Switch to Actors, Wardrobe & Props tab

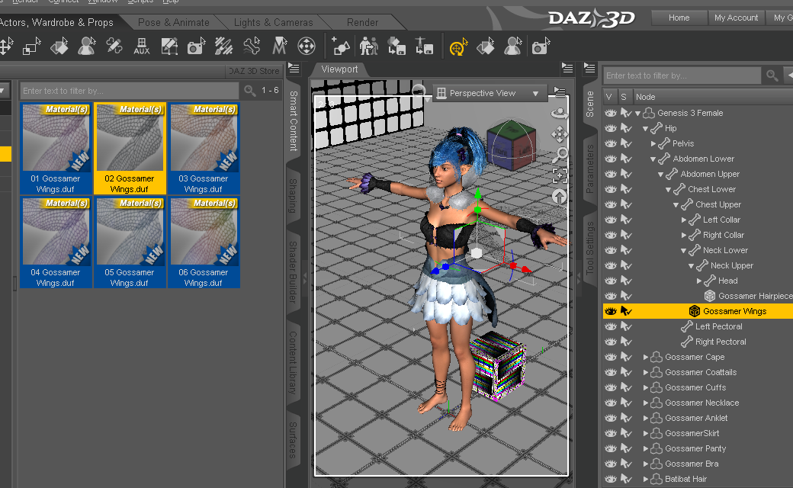pos(56,22)
